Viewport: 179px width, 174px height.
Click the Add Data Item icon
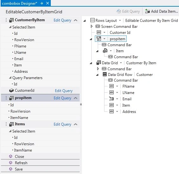pos(147,11)
